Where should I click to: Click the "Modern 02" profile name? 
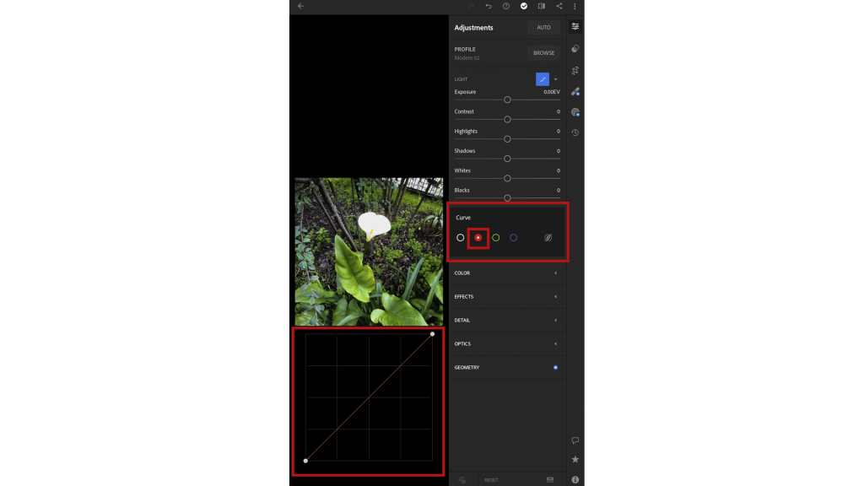[467, 58]
